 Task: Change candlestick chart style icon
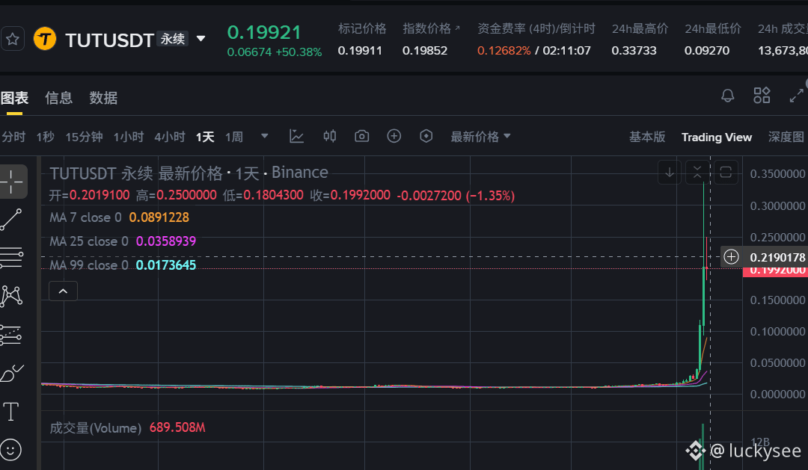click(x=330, y=136)
